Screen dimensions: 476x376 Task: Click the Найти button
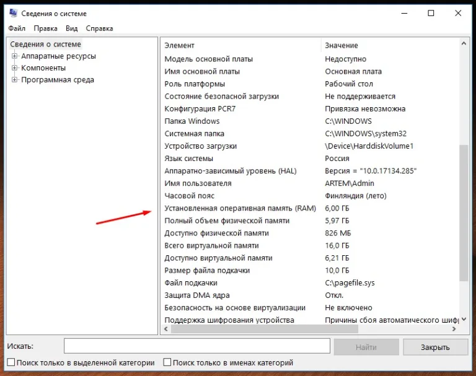pyautogui.click(x=366, y=347)
